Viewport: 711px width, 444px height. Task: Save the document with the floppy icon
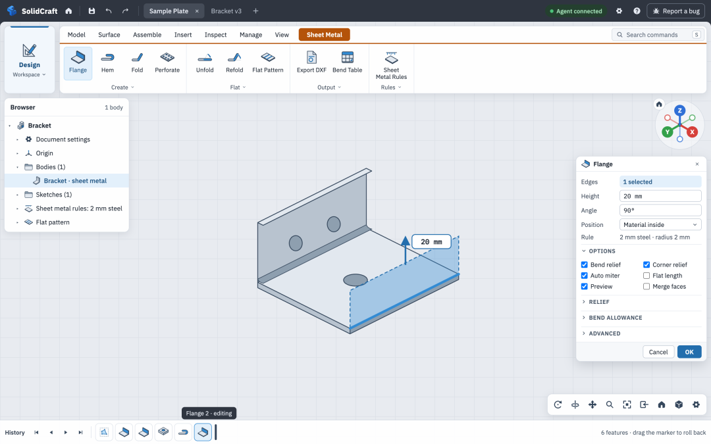[x=92, y=11]
